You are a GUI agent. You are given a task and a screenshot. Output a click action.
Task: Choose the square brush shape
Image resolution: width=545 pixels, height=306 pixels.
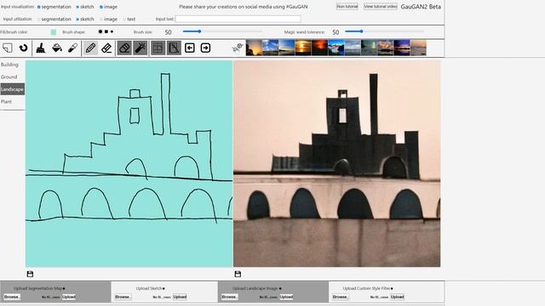tap(106, 31)
